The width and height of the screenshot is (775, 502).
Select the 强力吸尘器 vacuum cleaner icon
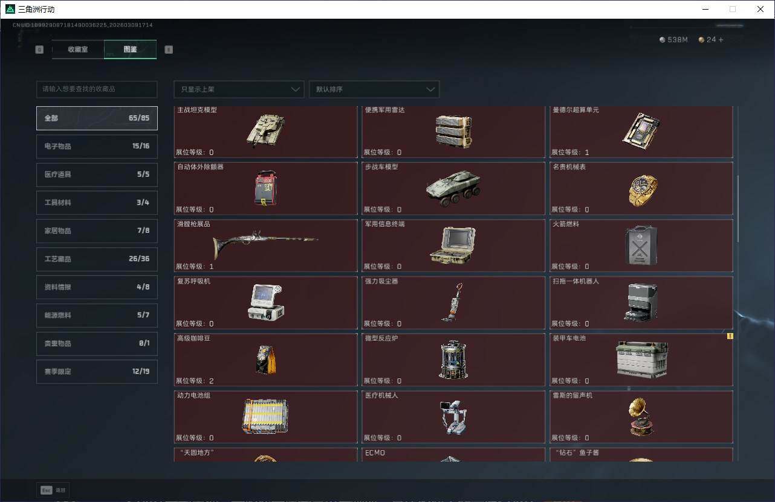tap(452, 302)
